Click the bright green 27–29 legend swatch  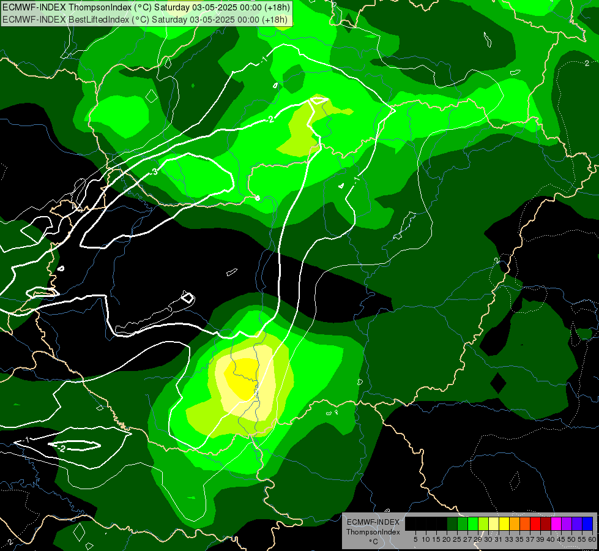(473, 524)
